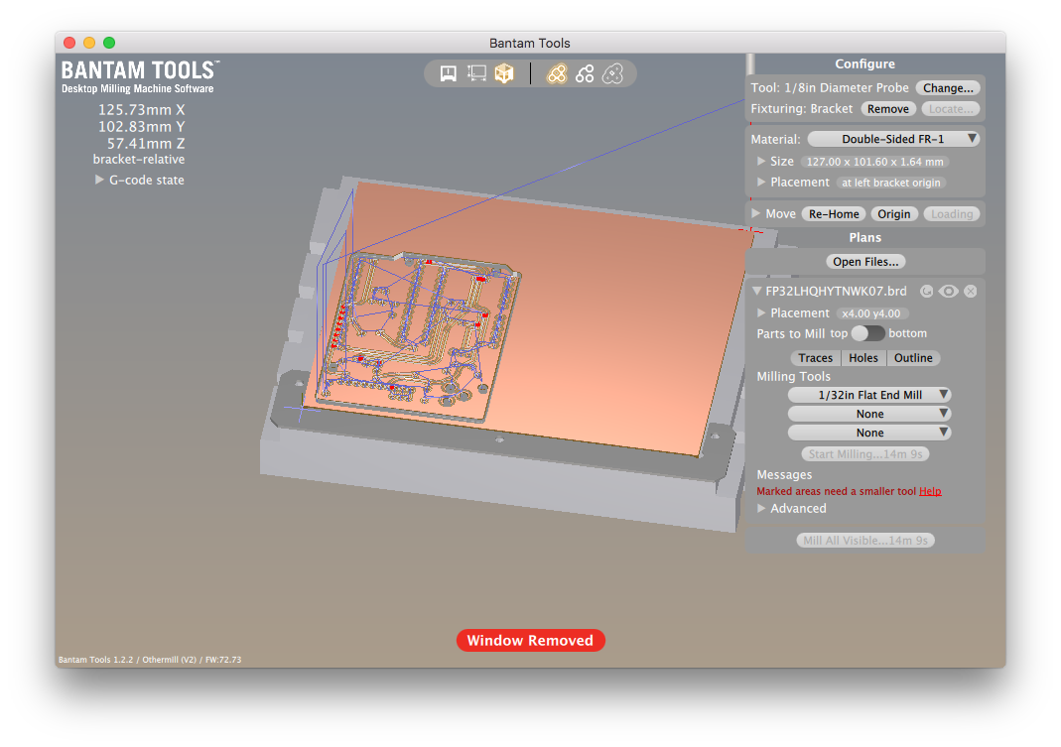Collapse the FP32LHQHYTNWK07.brd plan section
Screen dimensions: 1061x747
[x=757, y=291]
